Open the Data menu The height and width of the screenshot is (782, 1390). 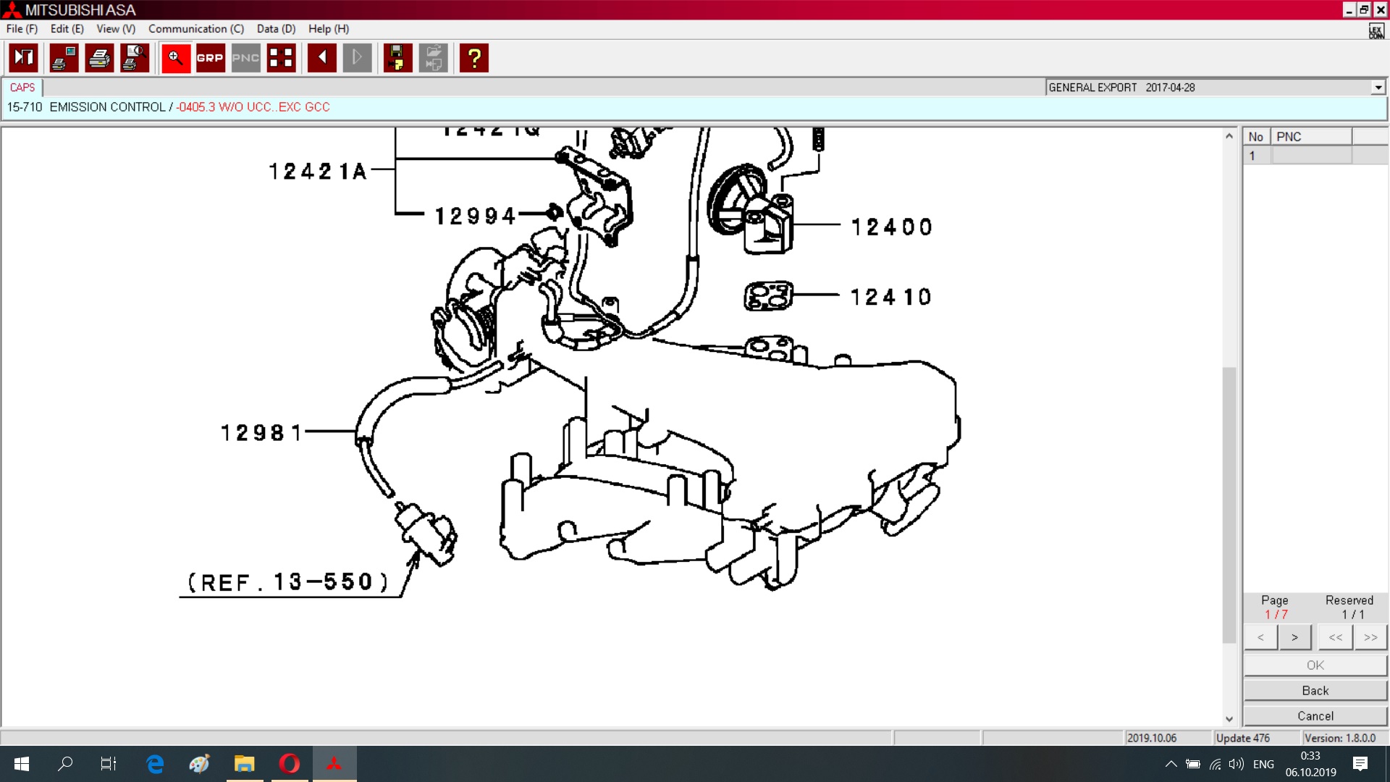pyautogui.click(x=276, y=29)
